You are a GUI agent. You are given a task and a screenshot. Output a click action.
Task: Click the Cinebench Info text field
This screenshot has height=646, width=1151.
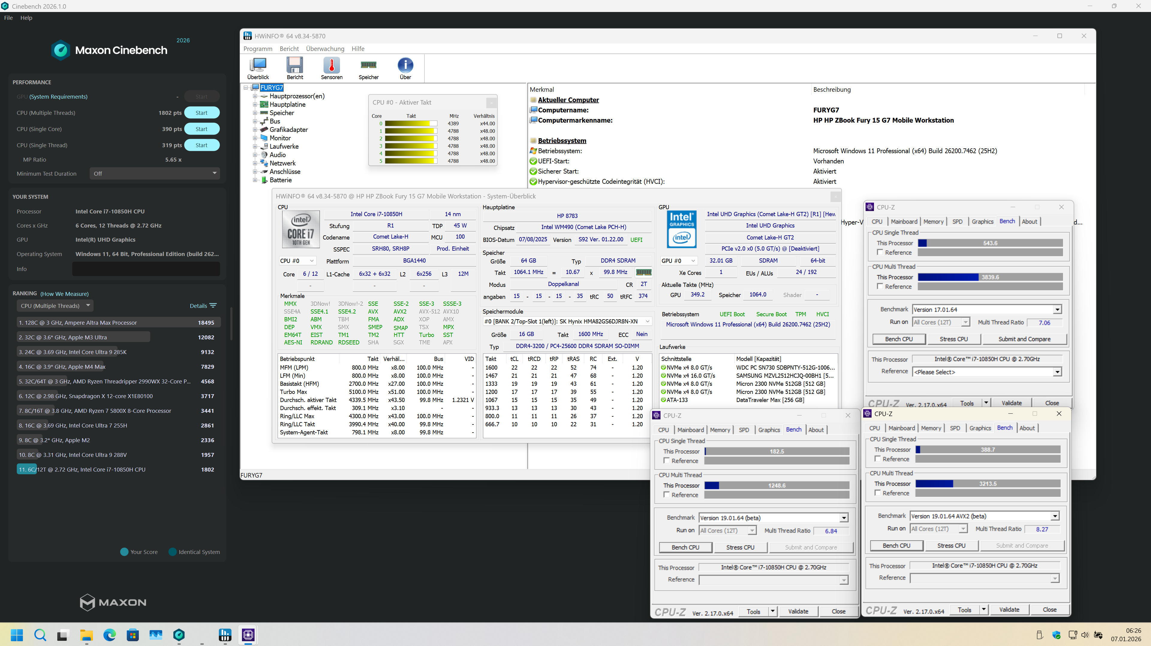tap(146, 269)
